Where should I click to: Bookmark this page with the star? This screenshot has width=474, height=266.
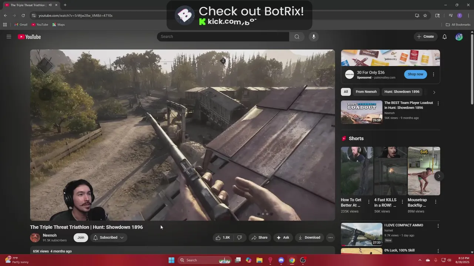425,16
